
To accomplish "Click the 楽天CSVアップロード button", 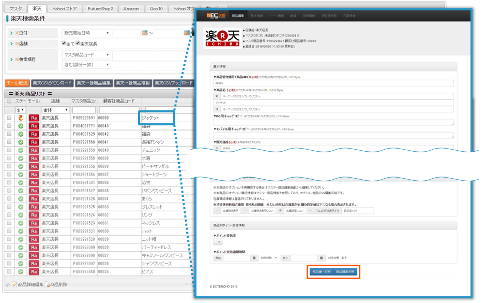I will tap(174, 83).
